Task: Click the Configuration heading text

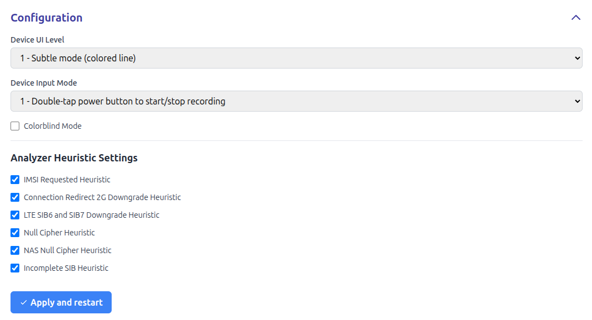Action: point(46,18)
